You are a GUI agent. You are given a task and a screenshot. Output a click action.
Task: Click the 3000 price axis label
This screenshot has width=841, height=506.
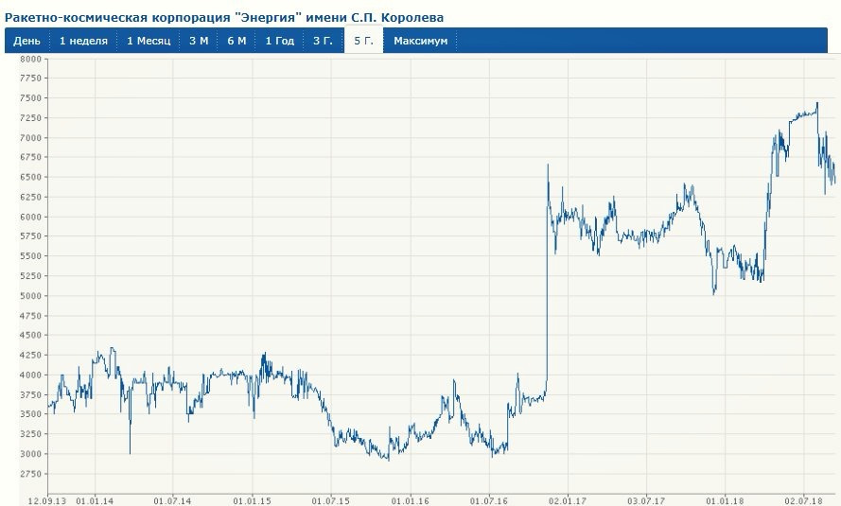click(x=31, y=453)
